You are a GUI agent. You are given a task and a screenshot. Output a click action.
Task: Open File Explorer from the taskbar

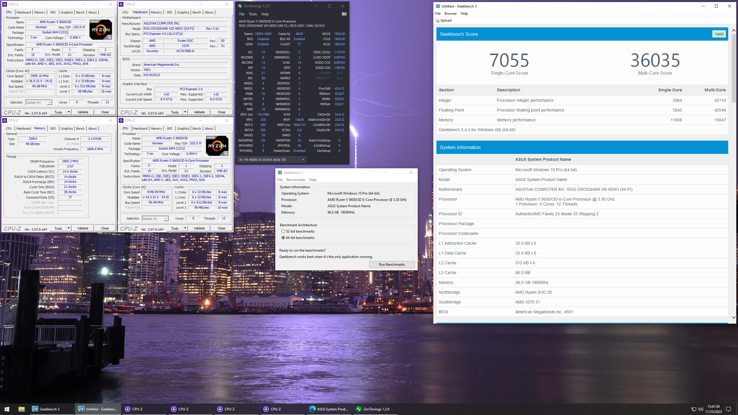tap(22, 409)
